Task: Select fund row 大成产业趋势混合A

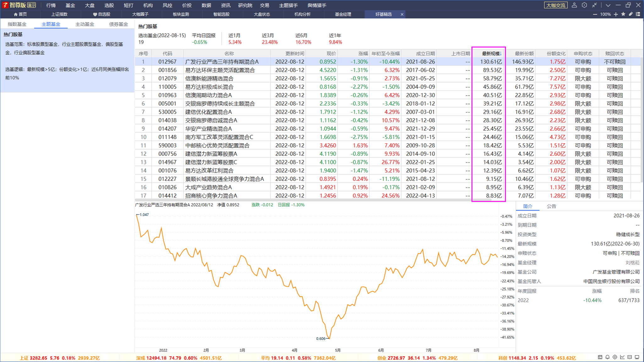Action: point(388,187)
